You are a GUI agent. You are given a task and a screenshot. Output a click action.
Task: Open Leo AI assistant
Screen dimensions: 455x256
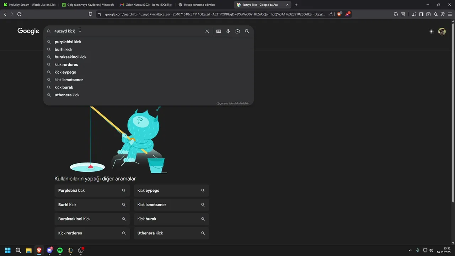pos(435,14)
